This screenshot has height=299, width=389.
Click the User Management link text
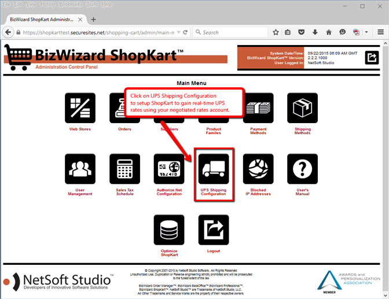(x=80, y=192)
